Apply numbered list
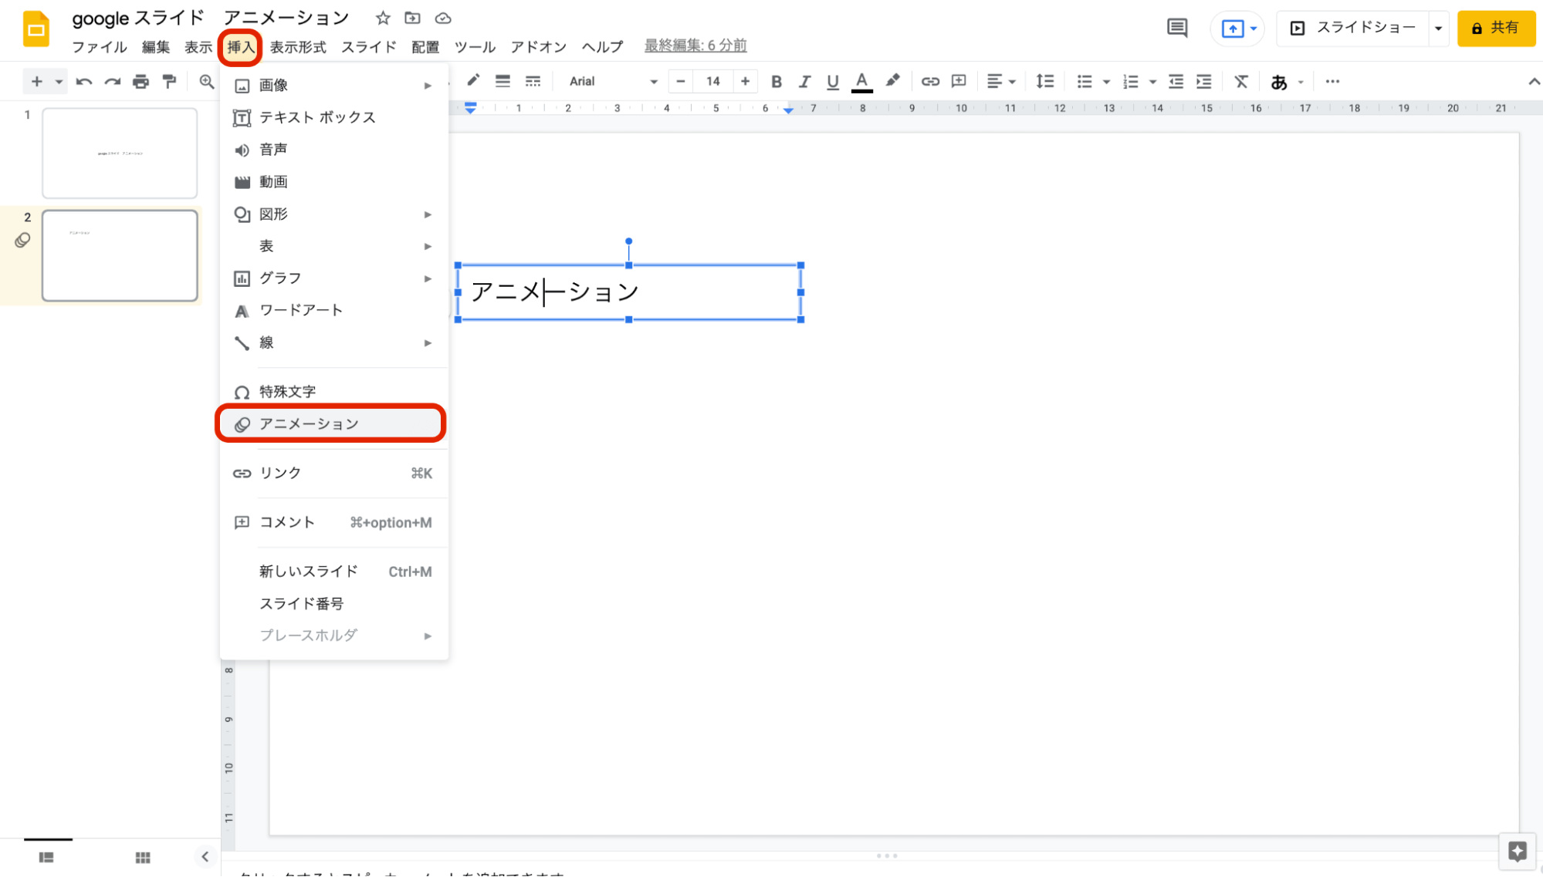The height and width of the screenshot is (877, 1543). tap(1131, 81)
